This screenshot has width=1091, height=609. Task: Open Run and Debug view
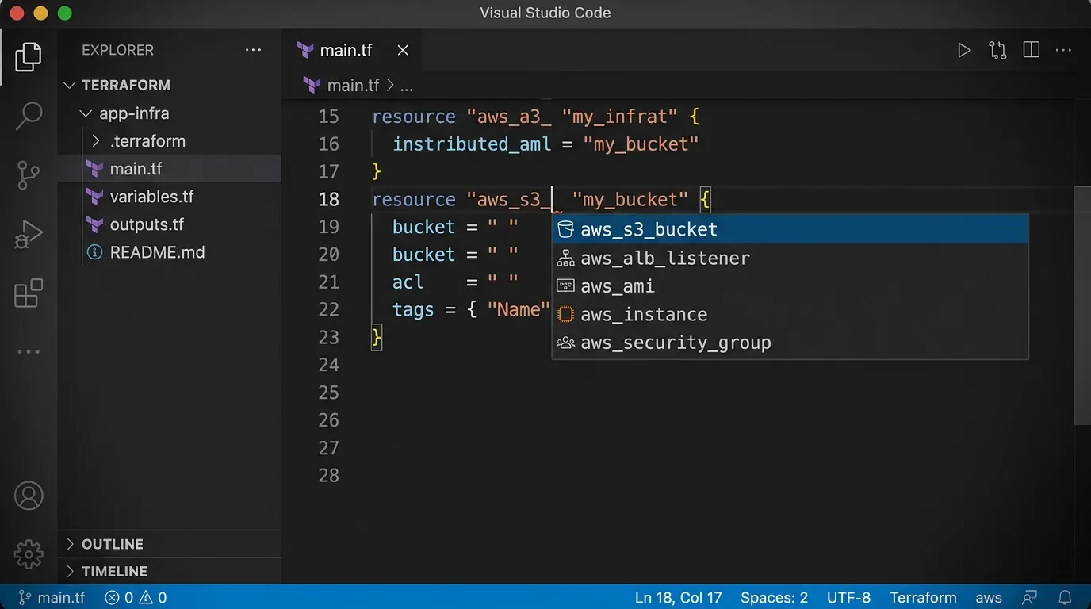pos(29,235)
